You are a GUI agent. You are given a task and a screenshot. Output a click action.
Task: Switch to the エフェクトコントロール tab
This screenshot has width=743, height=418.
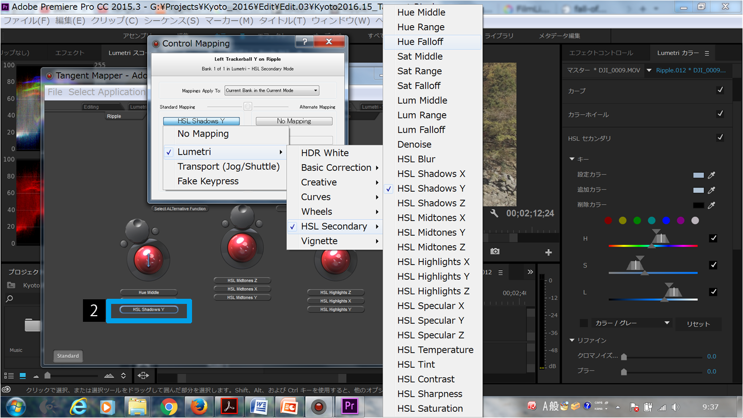601,53
